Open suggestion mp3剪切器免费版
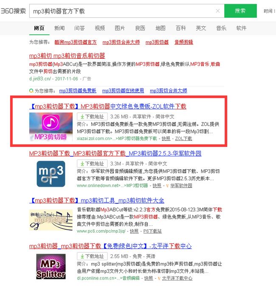Viewport: 276px width, 288px height. coord(78,91)
